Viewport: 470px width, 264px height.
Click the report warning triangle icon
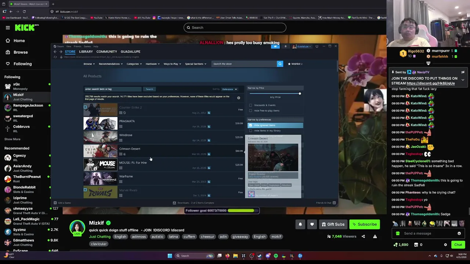(x=375, y=236)
